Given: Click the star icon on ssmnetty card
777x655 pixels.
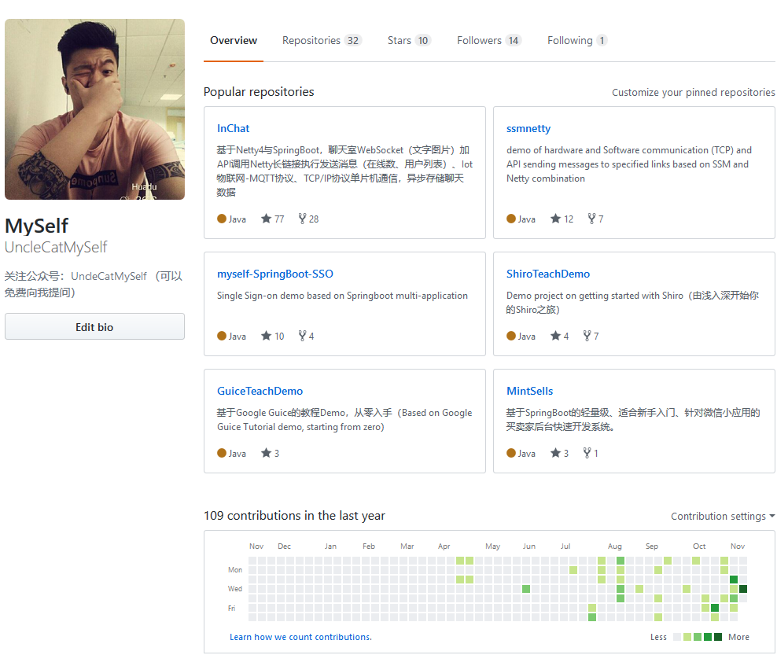Looking at the screenshot, I should 555,219.
